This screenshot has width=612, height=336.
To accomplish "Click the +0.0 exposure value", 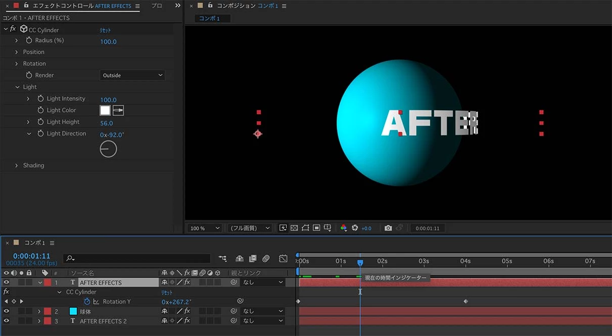I will point(366,229).
